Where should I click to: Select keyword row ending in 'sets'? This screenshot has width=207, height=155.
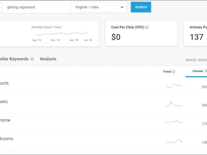4,102
